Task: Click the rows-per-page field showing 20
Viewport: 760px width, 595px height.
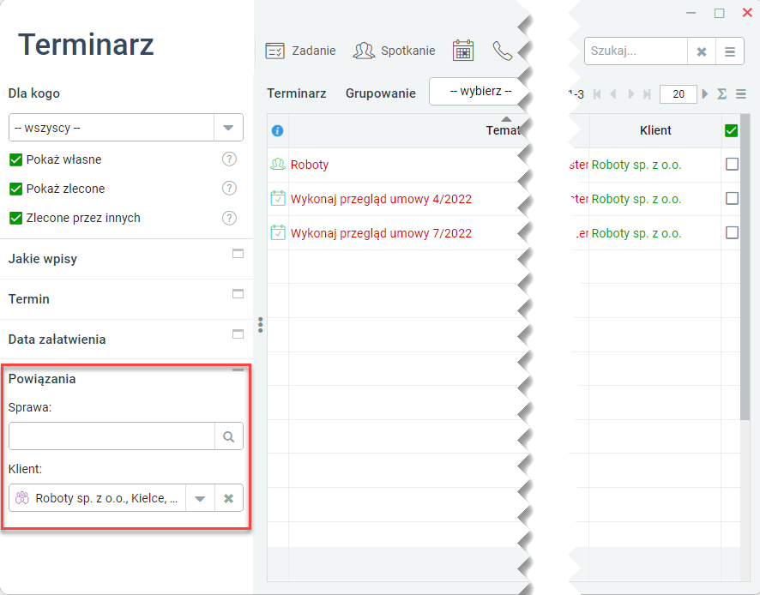Action: [x=679, y=94]
